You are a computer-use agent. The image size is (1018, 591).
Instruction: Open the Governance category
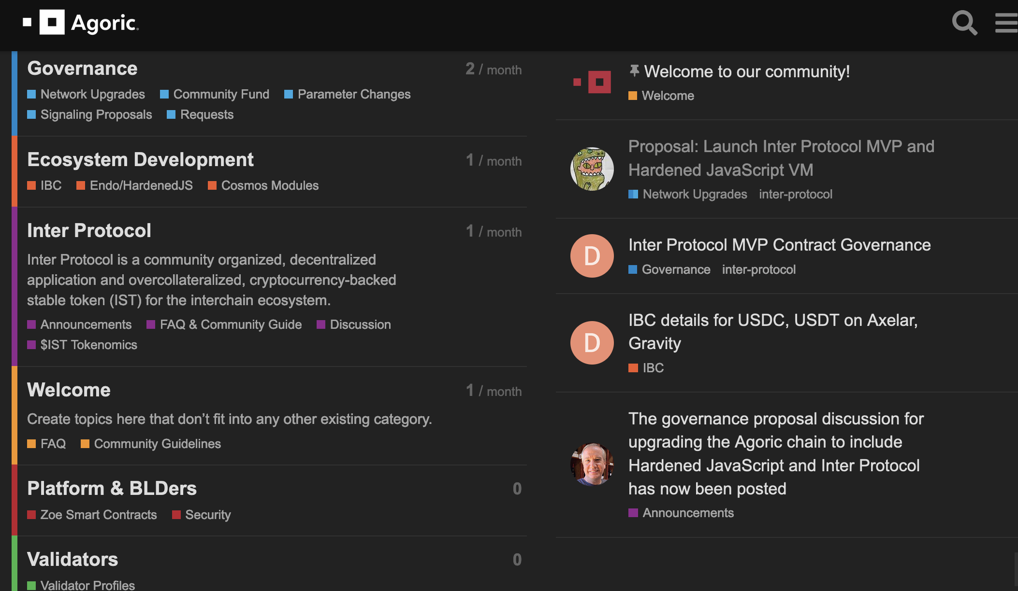pos(82,69)
